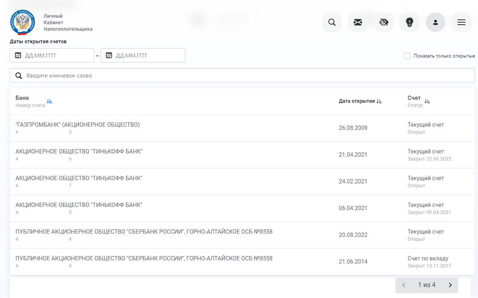Click the Federal Tax Service logo
The image size is (478, 298).
pos(23,23)
